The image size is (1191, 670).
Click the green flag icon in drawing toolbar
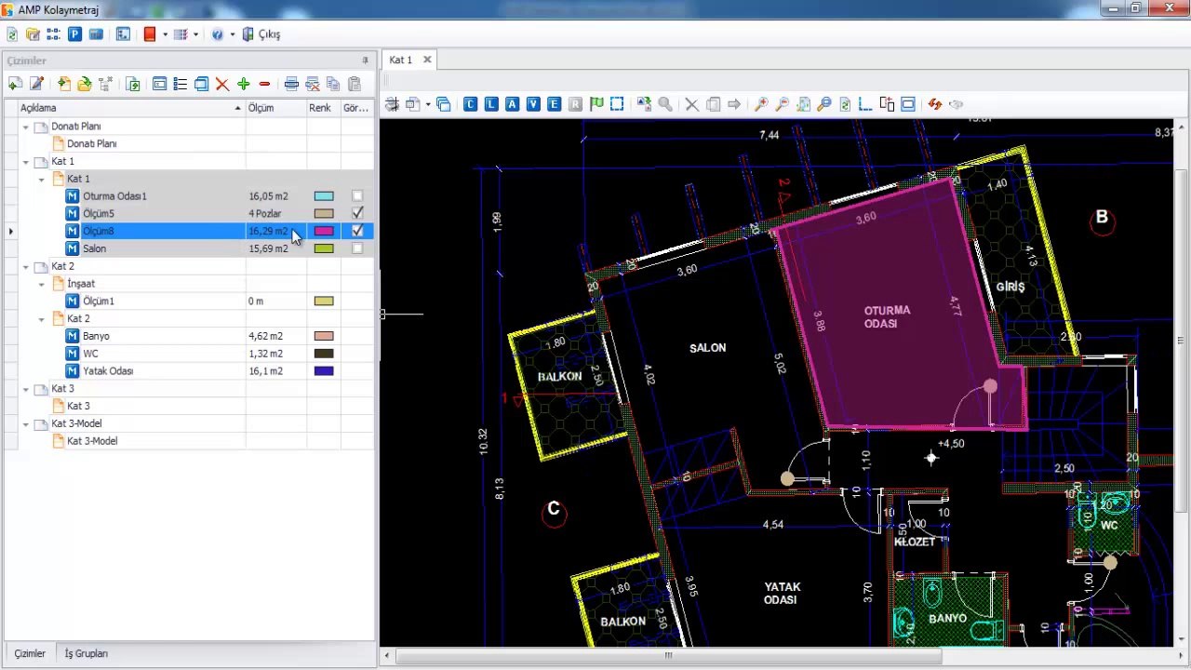point(596,104)
